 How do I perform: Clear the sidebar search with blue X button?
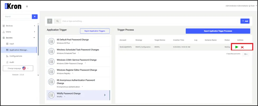pyautogui.click(x=35, y=17)
